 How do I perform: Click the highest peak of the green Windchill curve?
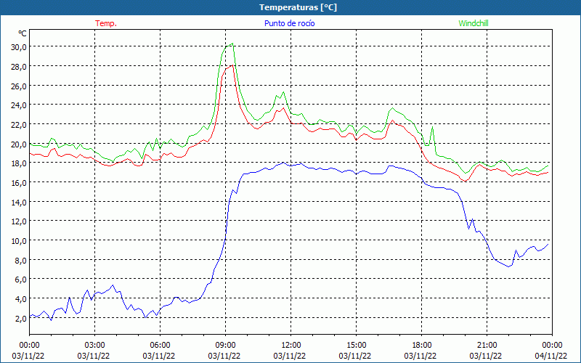[x=232, y=44]
